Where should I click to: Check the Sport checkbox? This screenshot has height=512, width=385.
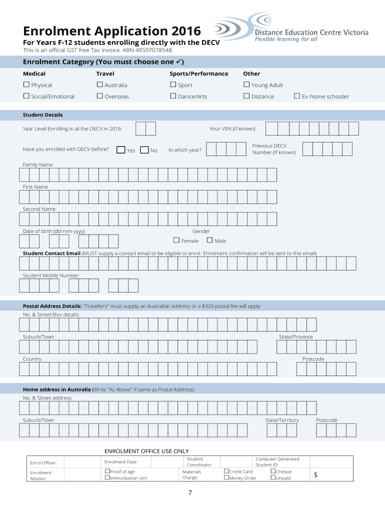pyautogui.click(x=173, y=85)
